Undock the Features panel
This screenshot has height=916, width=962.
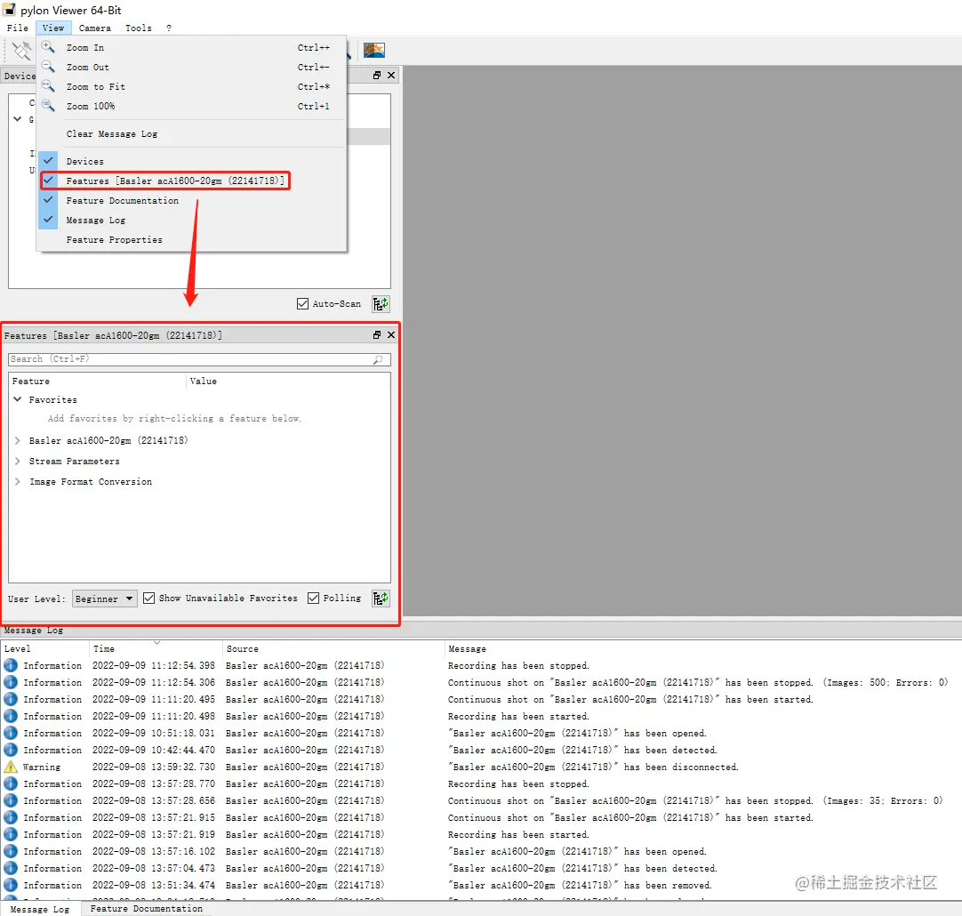click(377, 334)
